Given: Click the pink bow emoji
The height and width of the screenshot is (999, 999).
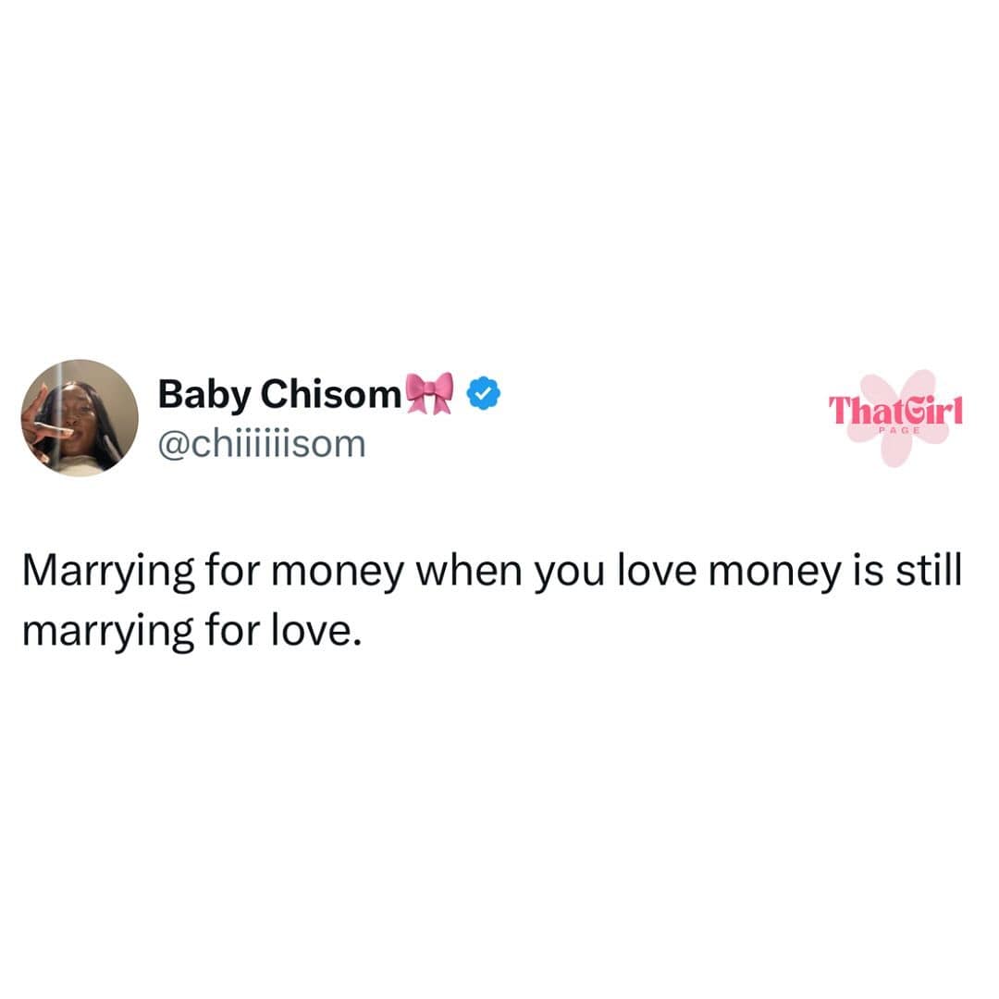Looking at the screenshot, I should [430, 393].
